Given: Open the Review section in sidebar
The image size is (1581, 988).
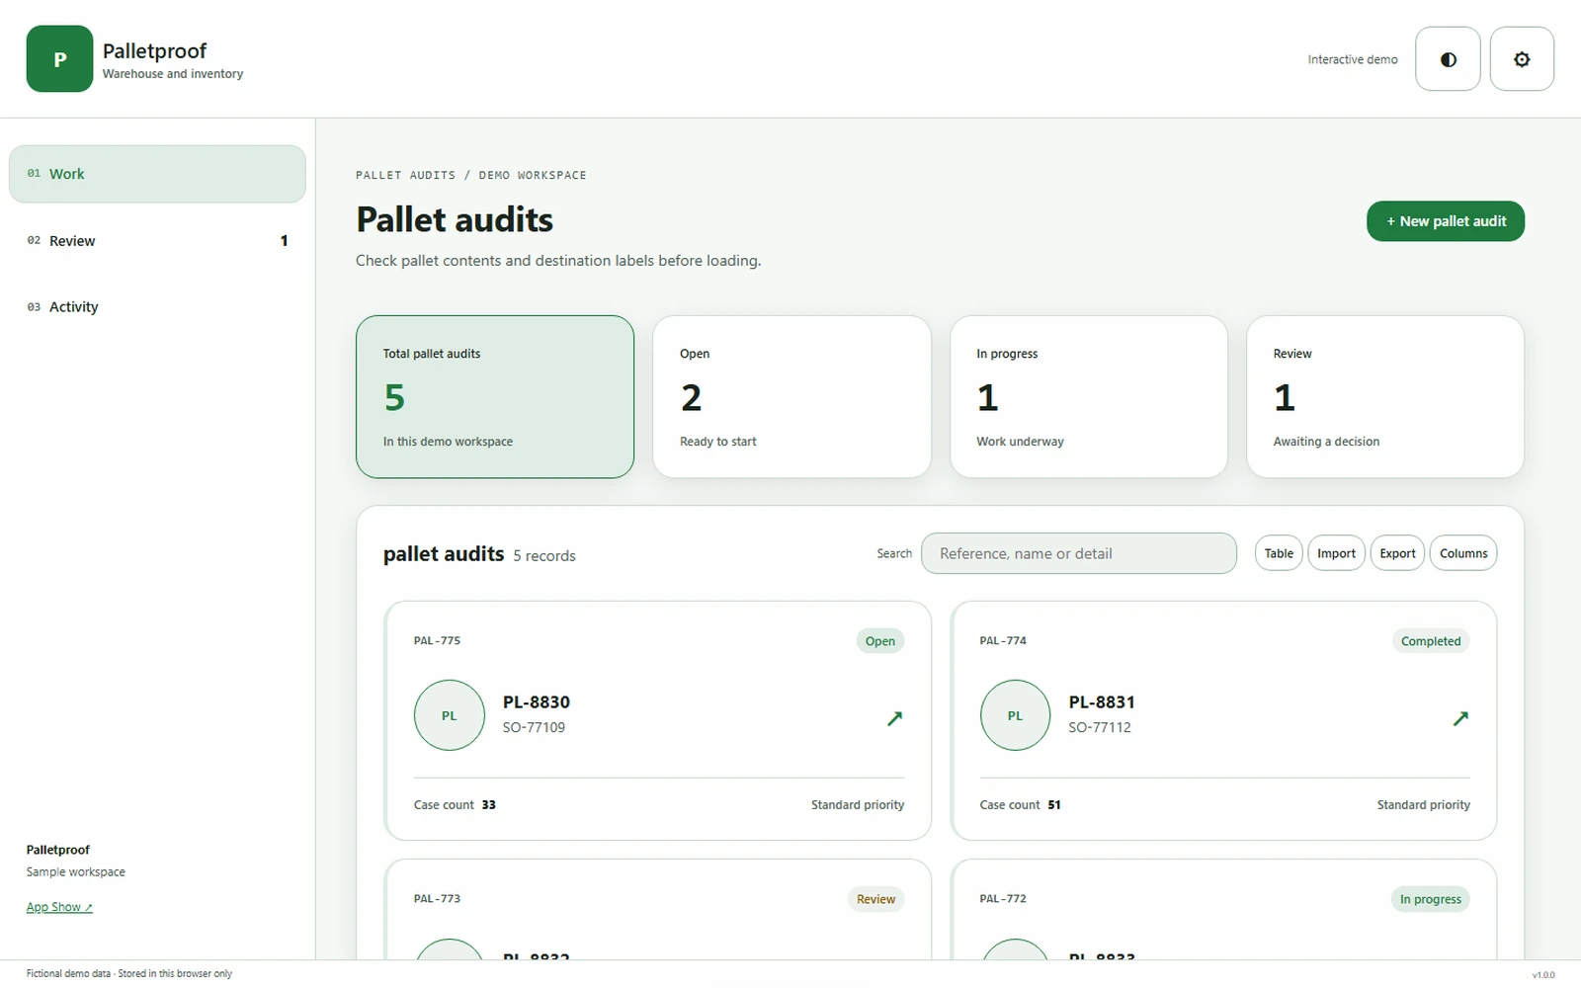Looking at the screenshot, I should pos(157,240).
